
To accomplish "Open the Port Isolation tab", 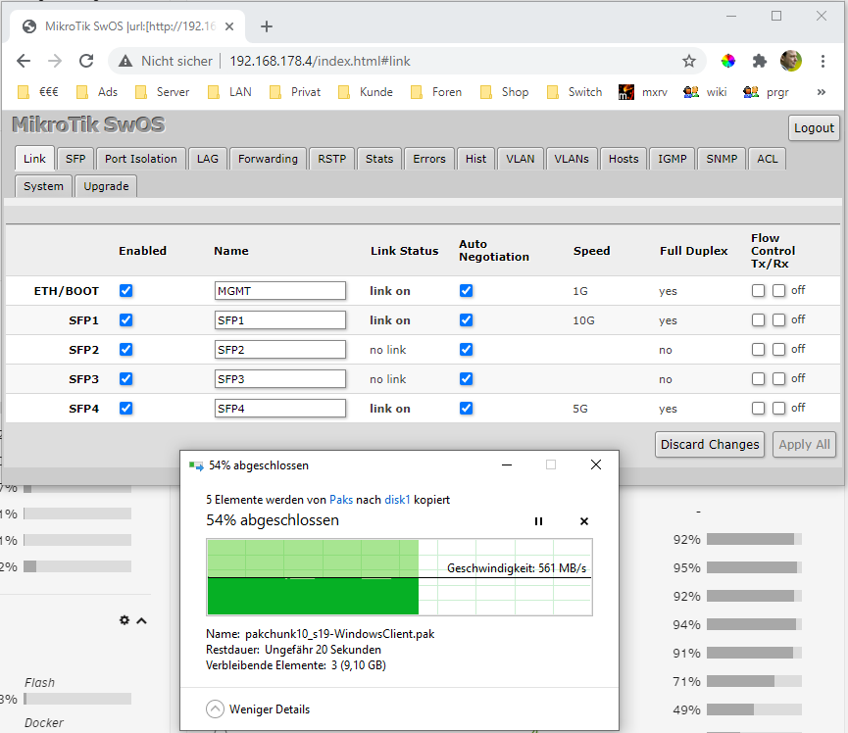I will coord(140,159).
